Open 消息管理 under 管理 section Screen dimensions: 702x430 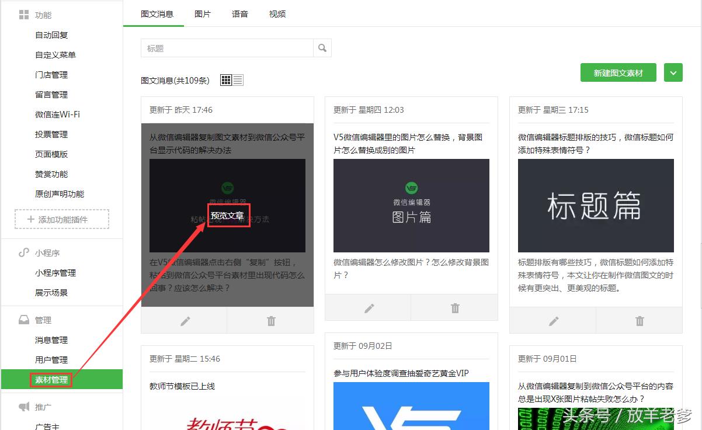(x=51, y=339)
